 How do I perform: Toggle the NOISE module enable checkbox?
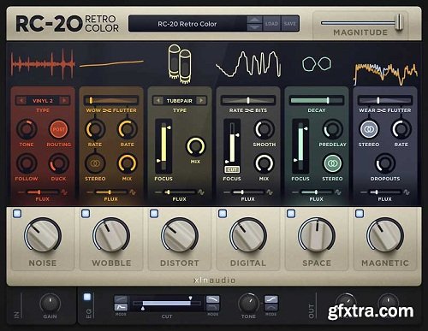(17, 213)
